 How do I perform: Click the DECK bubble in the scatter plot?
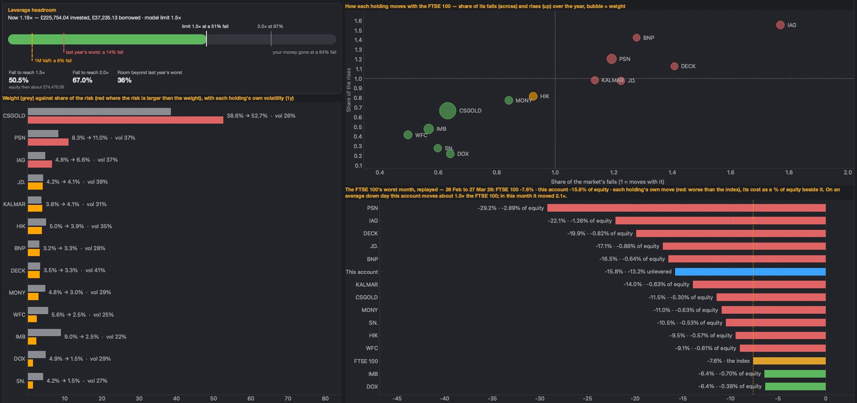[674, 66]
